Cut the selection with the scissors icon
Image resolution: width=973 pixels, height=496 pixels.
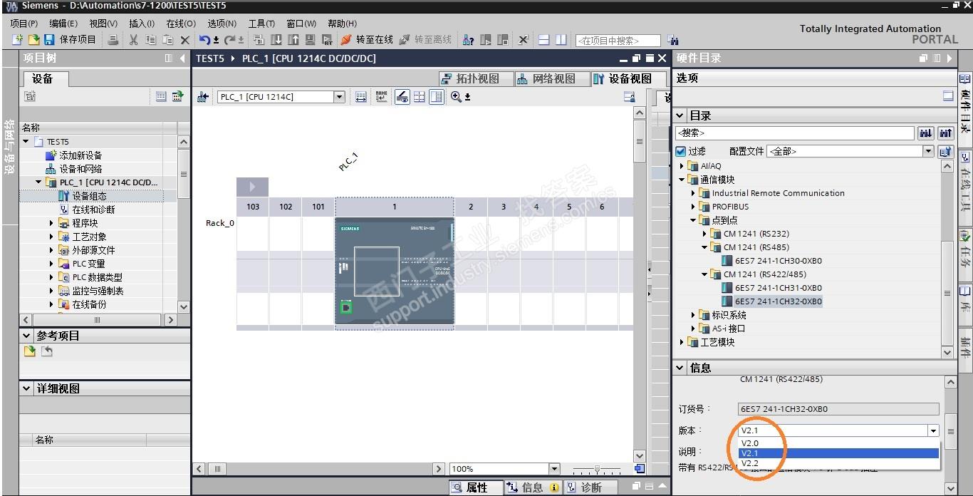[133, 40]
